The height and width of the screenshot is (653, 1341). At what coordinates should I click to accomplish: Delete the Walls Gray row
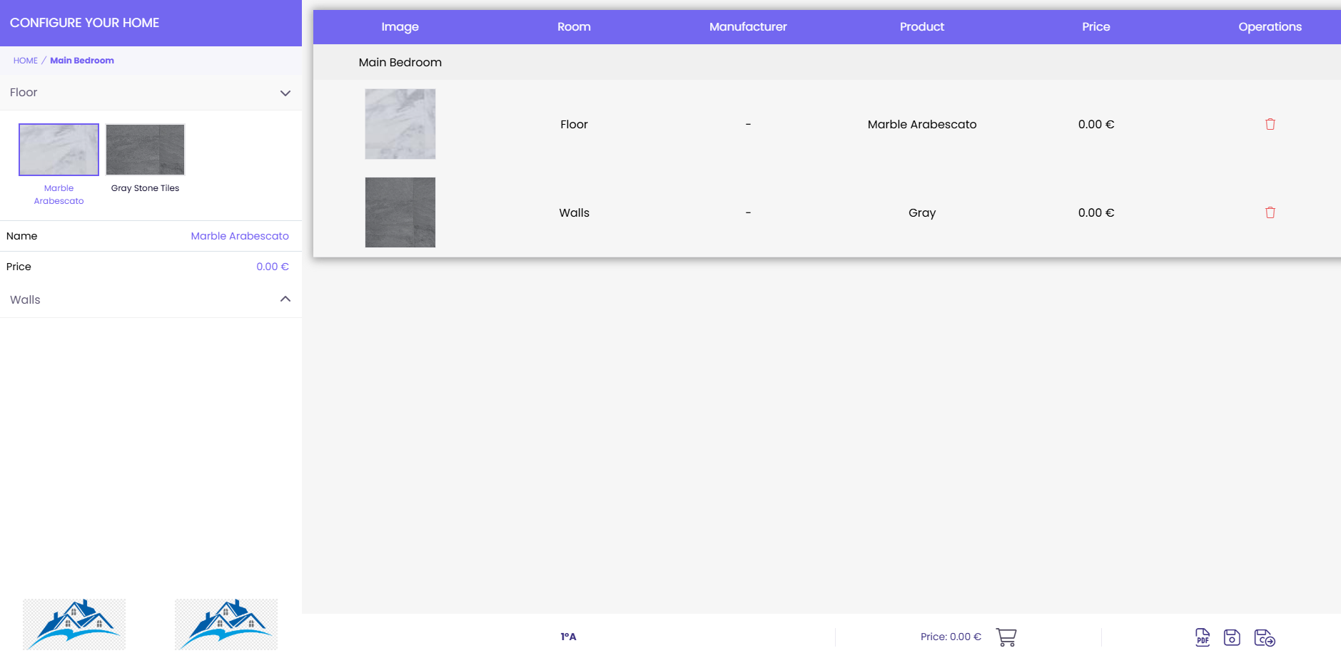pyautogui.click(x=1270, y=212)
